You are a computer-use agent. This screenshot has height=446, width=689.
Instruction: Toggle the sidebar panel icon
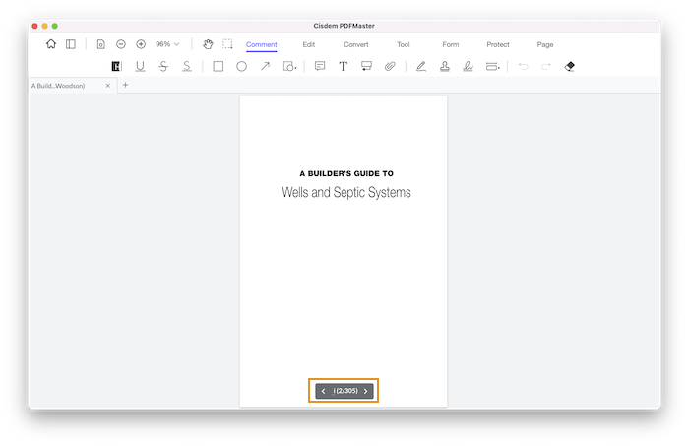[x=70, y=44]
